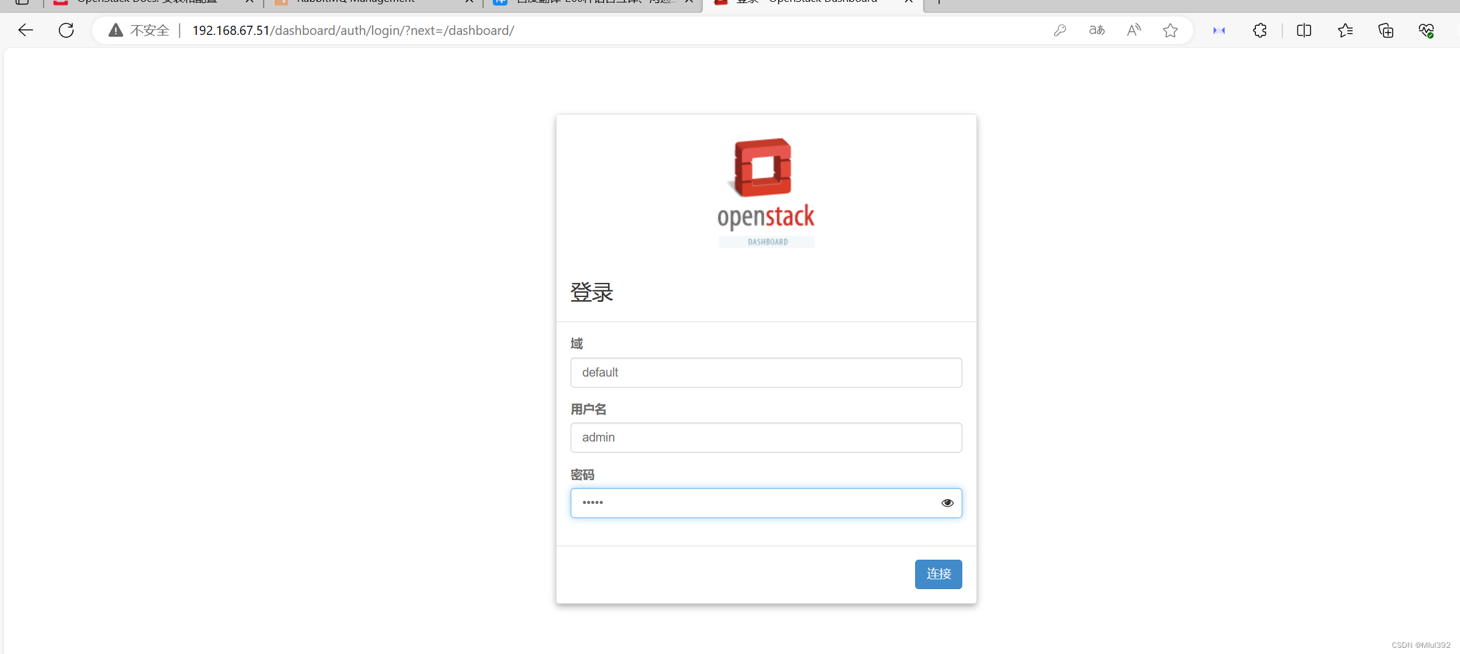Open Collections panel
Viewport: 1460px width, 654px height.
pyautogui.click(x=1386, y=30)
